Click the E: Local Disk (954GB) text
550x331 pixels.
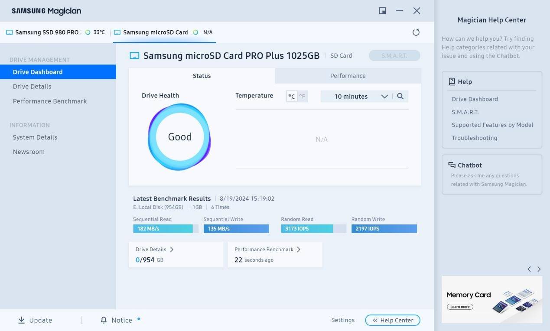(x=158, y=207)
